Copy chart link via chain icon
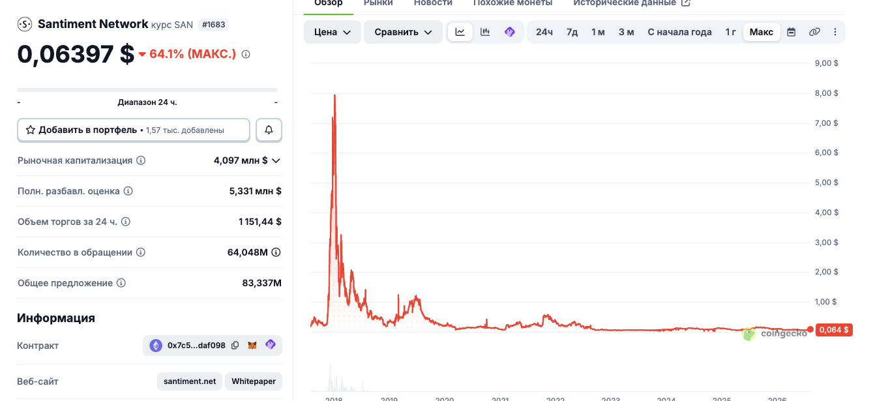This screenshot has width=888, height=401. [814, 32]
